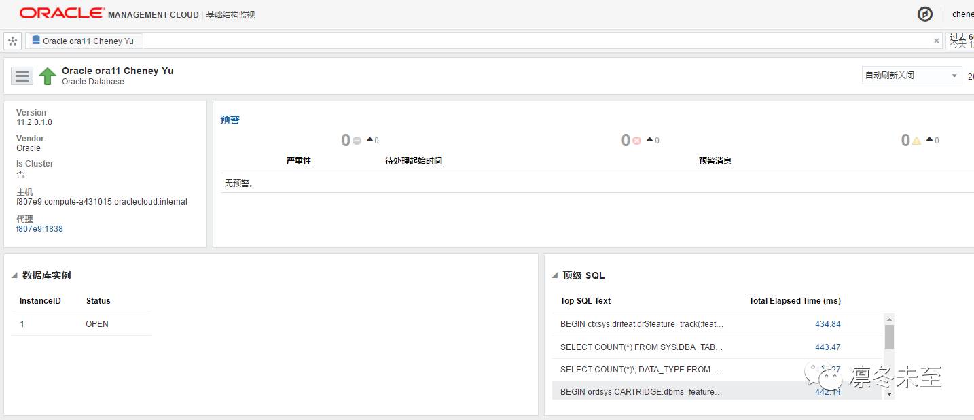Viewport: 974px width, 420px height.
Task: Click elapsed time value 434.84
Action: (x=828, y=324)
